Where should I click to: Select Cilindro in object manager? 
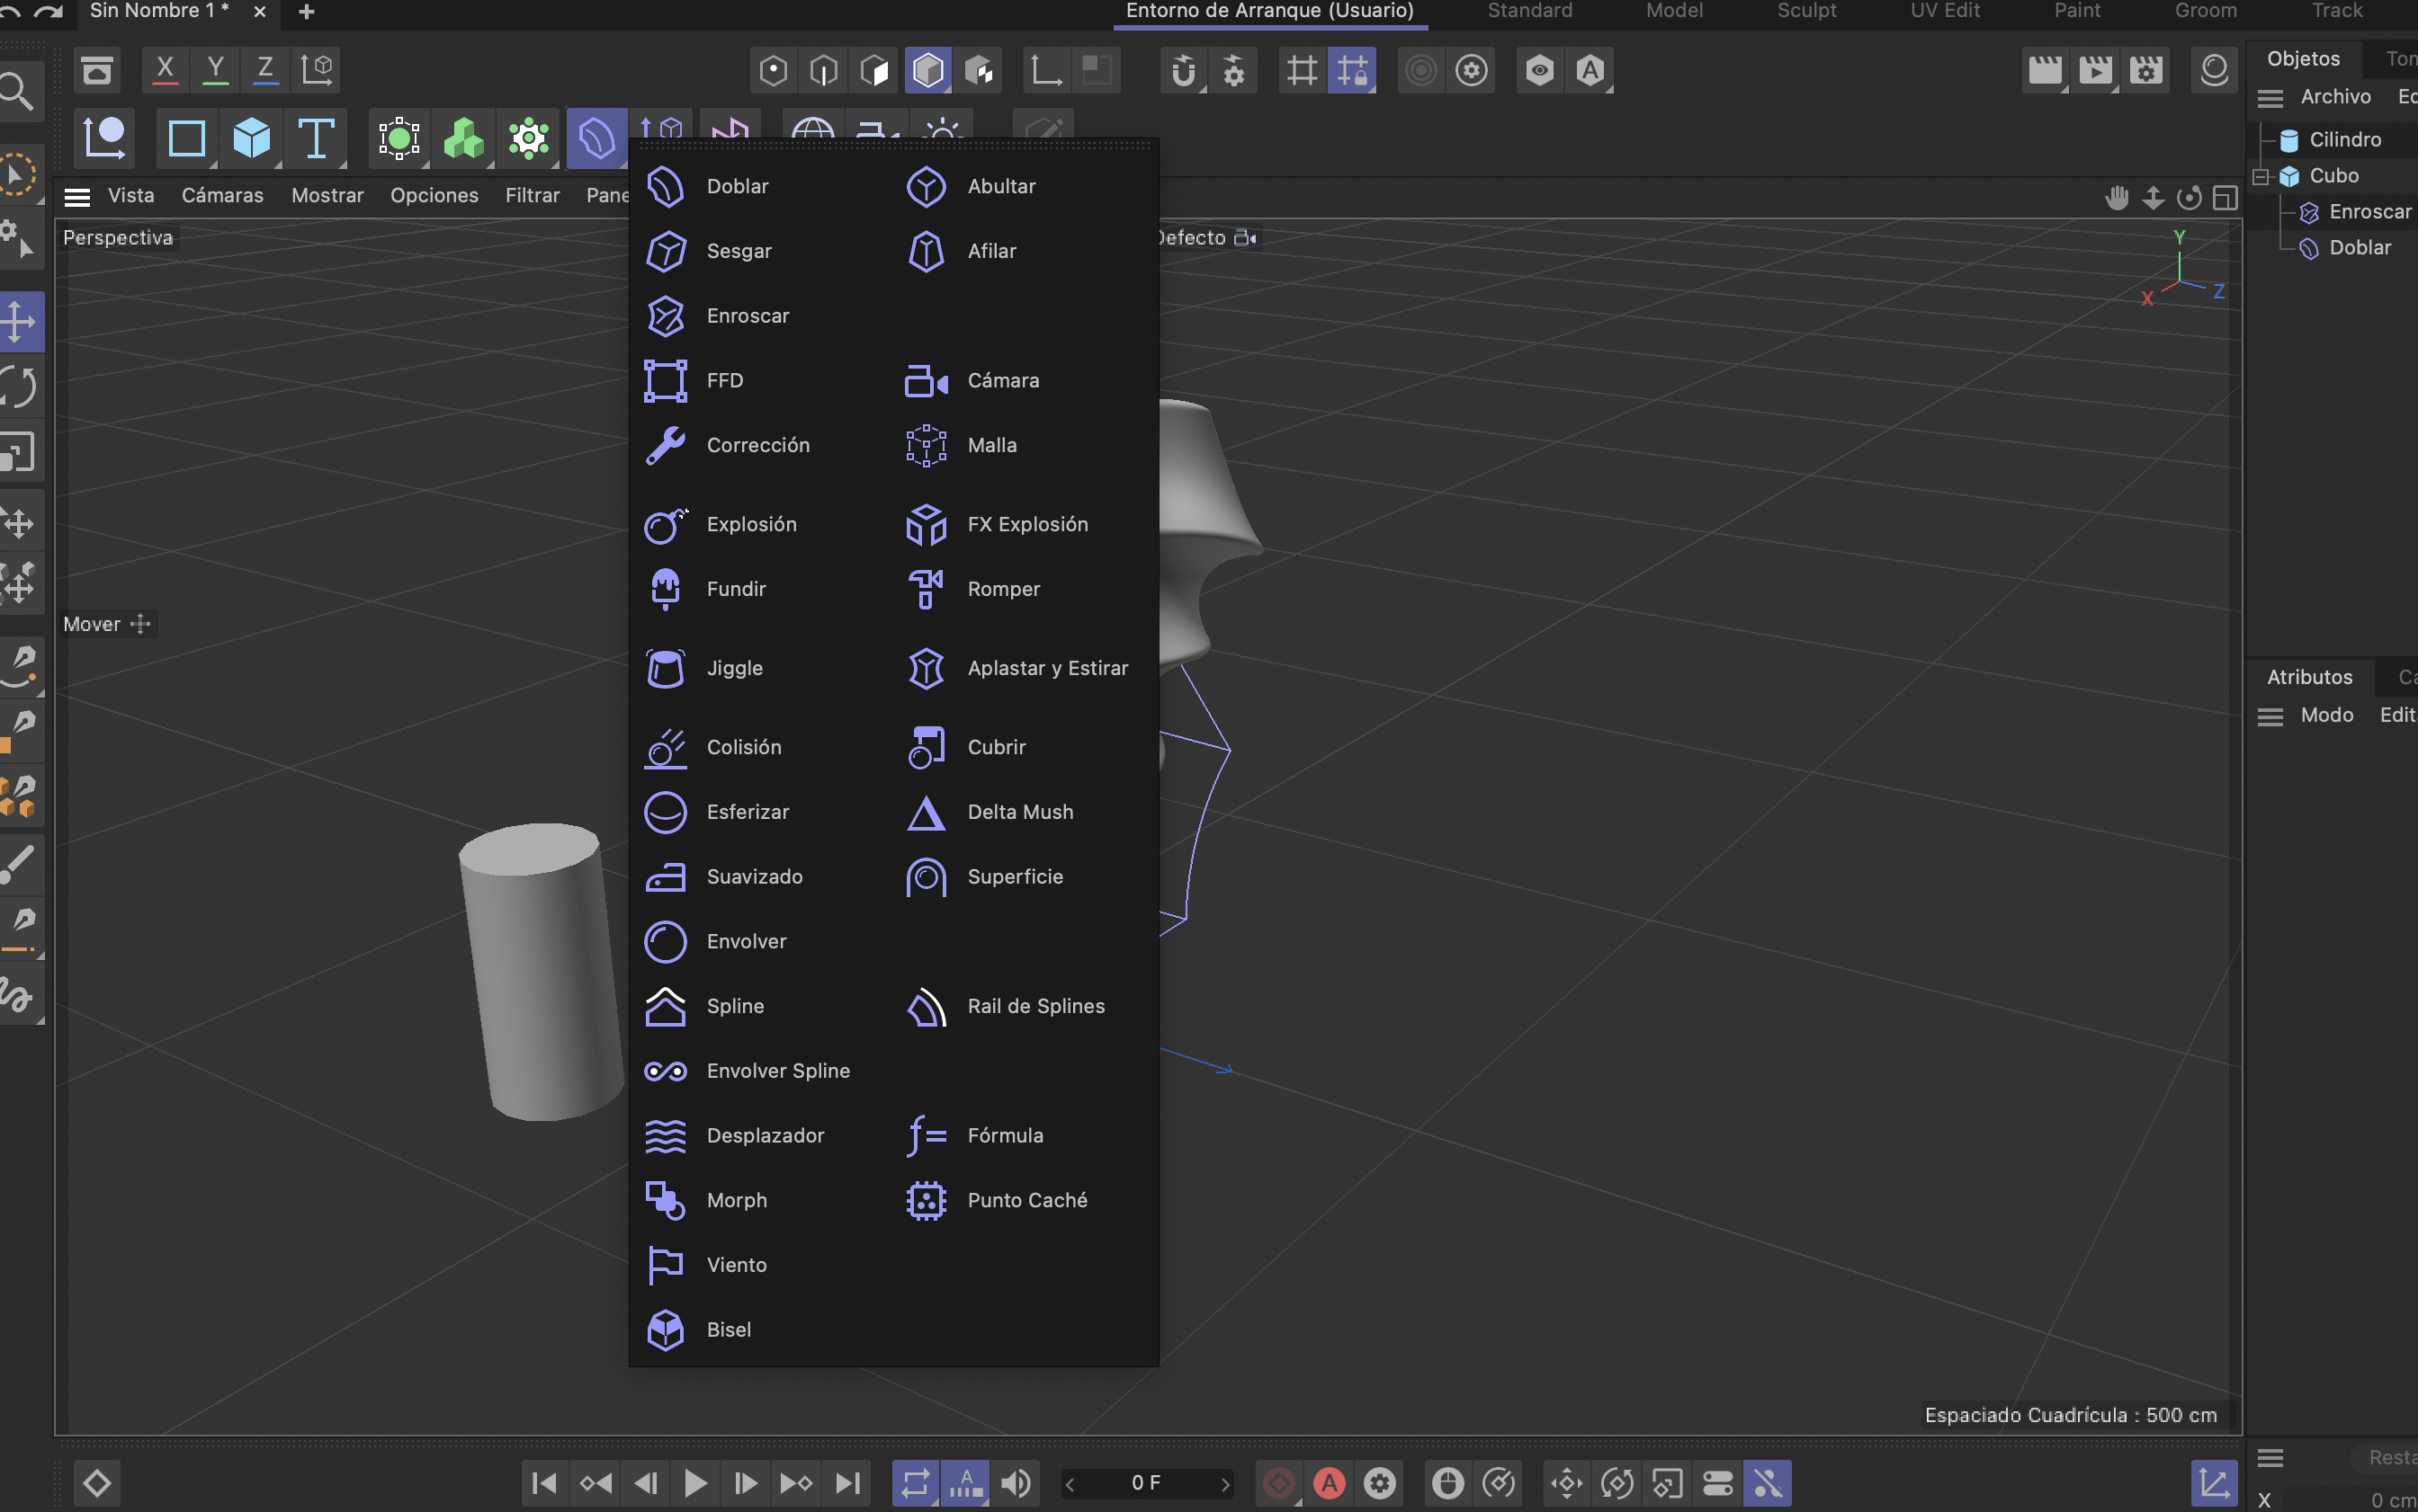[x=2344, y=140]
